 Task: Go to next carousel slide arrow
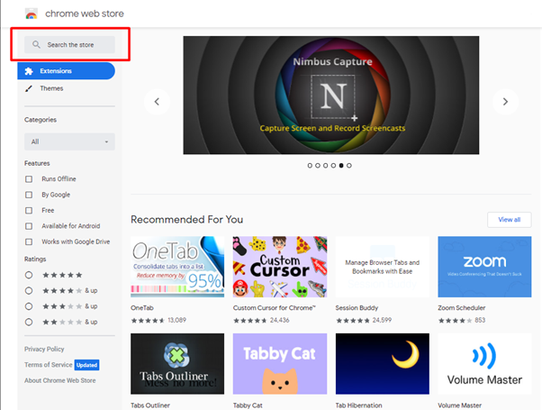coord(505,102)
